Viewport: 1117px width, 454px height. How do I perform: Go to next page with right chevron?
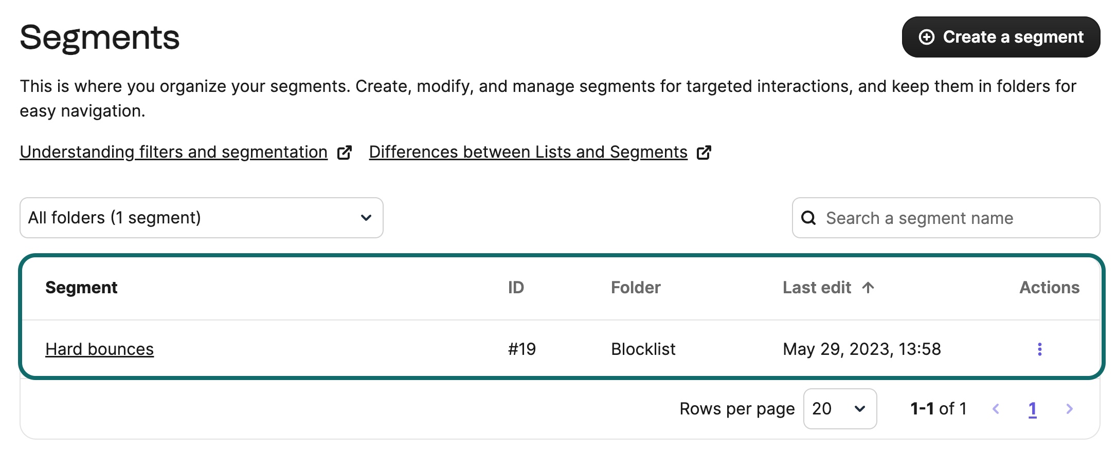pos(1069,409)
